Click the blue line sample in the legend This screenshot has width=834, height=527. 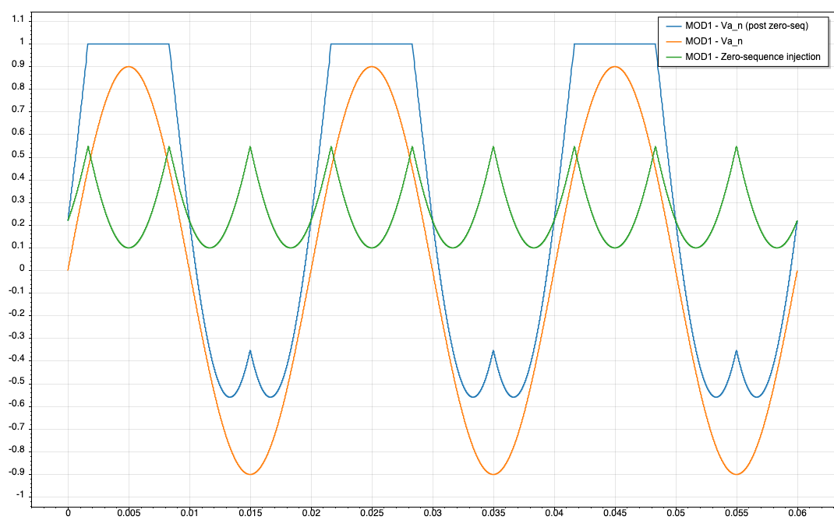point(671,26)
